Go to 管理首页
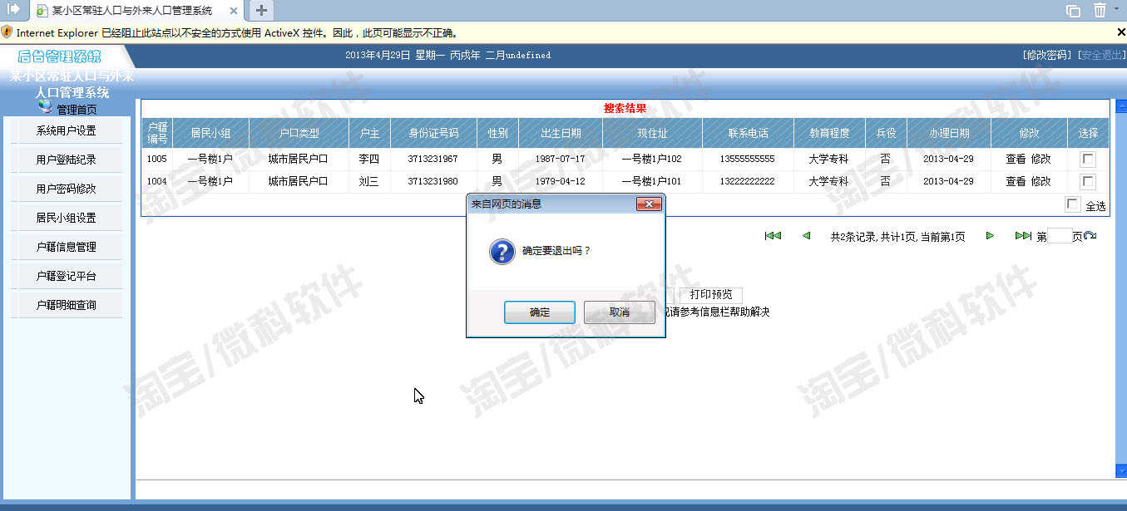This screenshot has width=1127, height=511. (76, 110)
